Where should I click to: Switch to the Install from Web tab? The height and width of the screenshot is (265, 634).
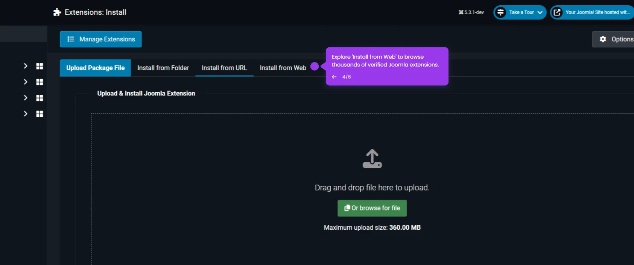click(x=283, y=68)
